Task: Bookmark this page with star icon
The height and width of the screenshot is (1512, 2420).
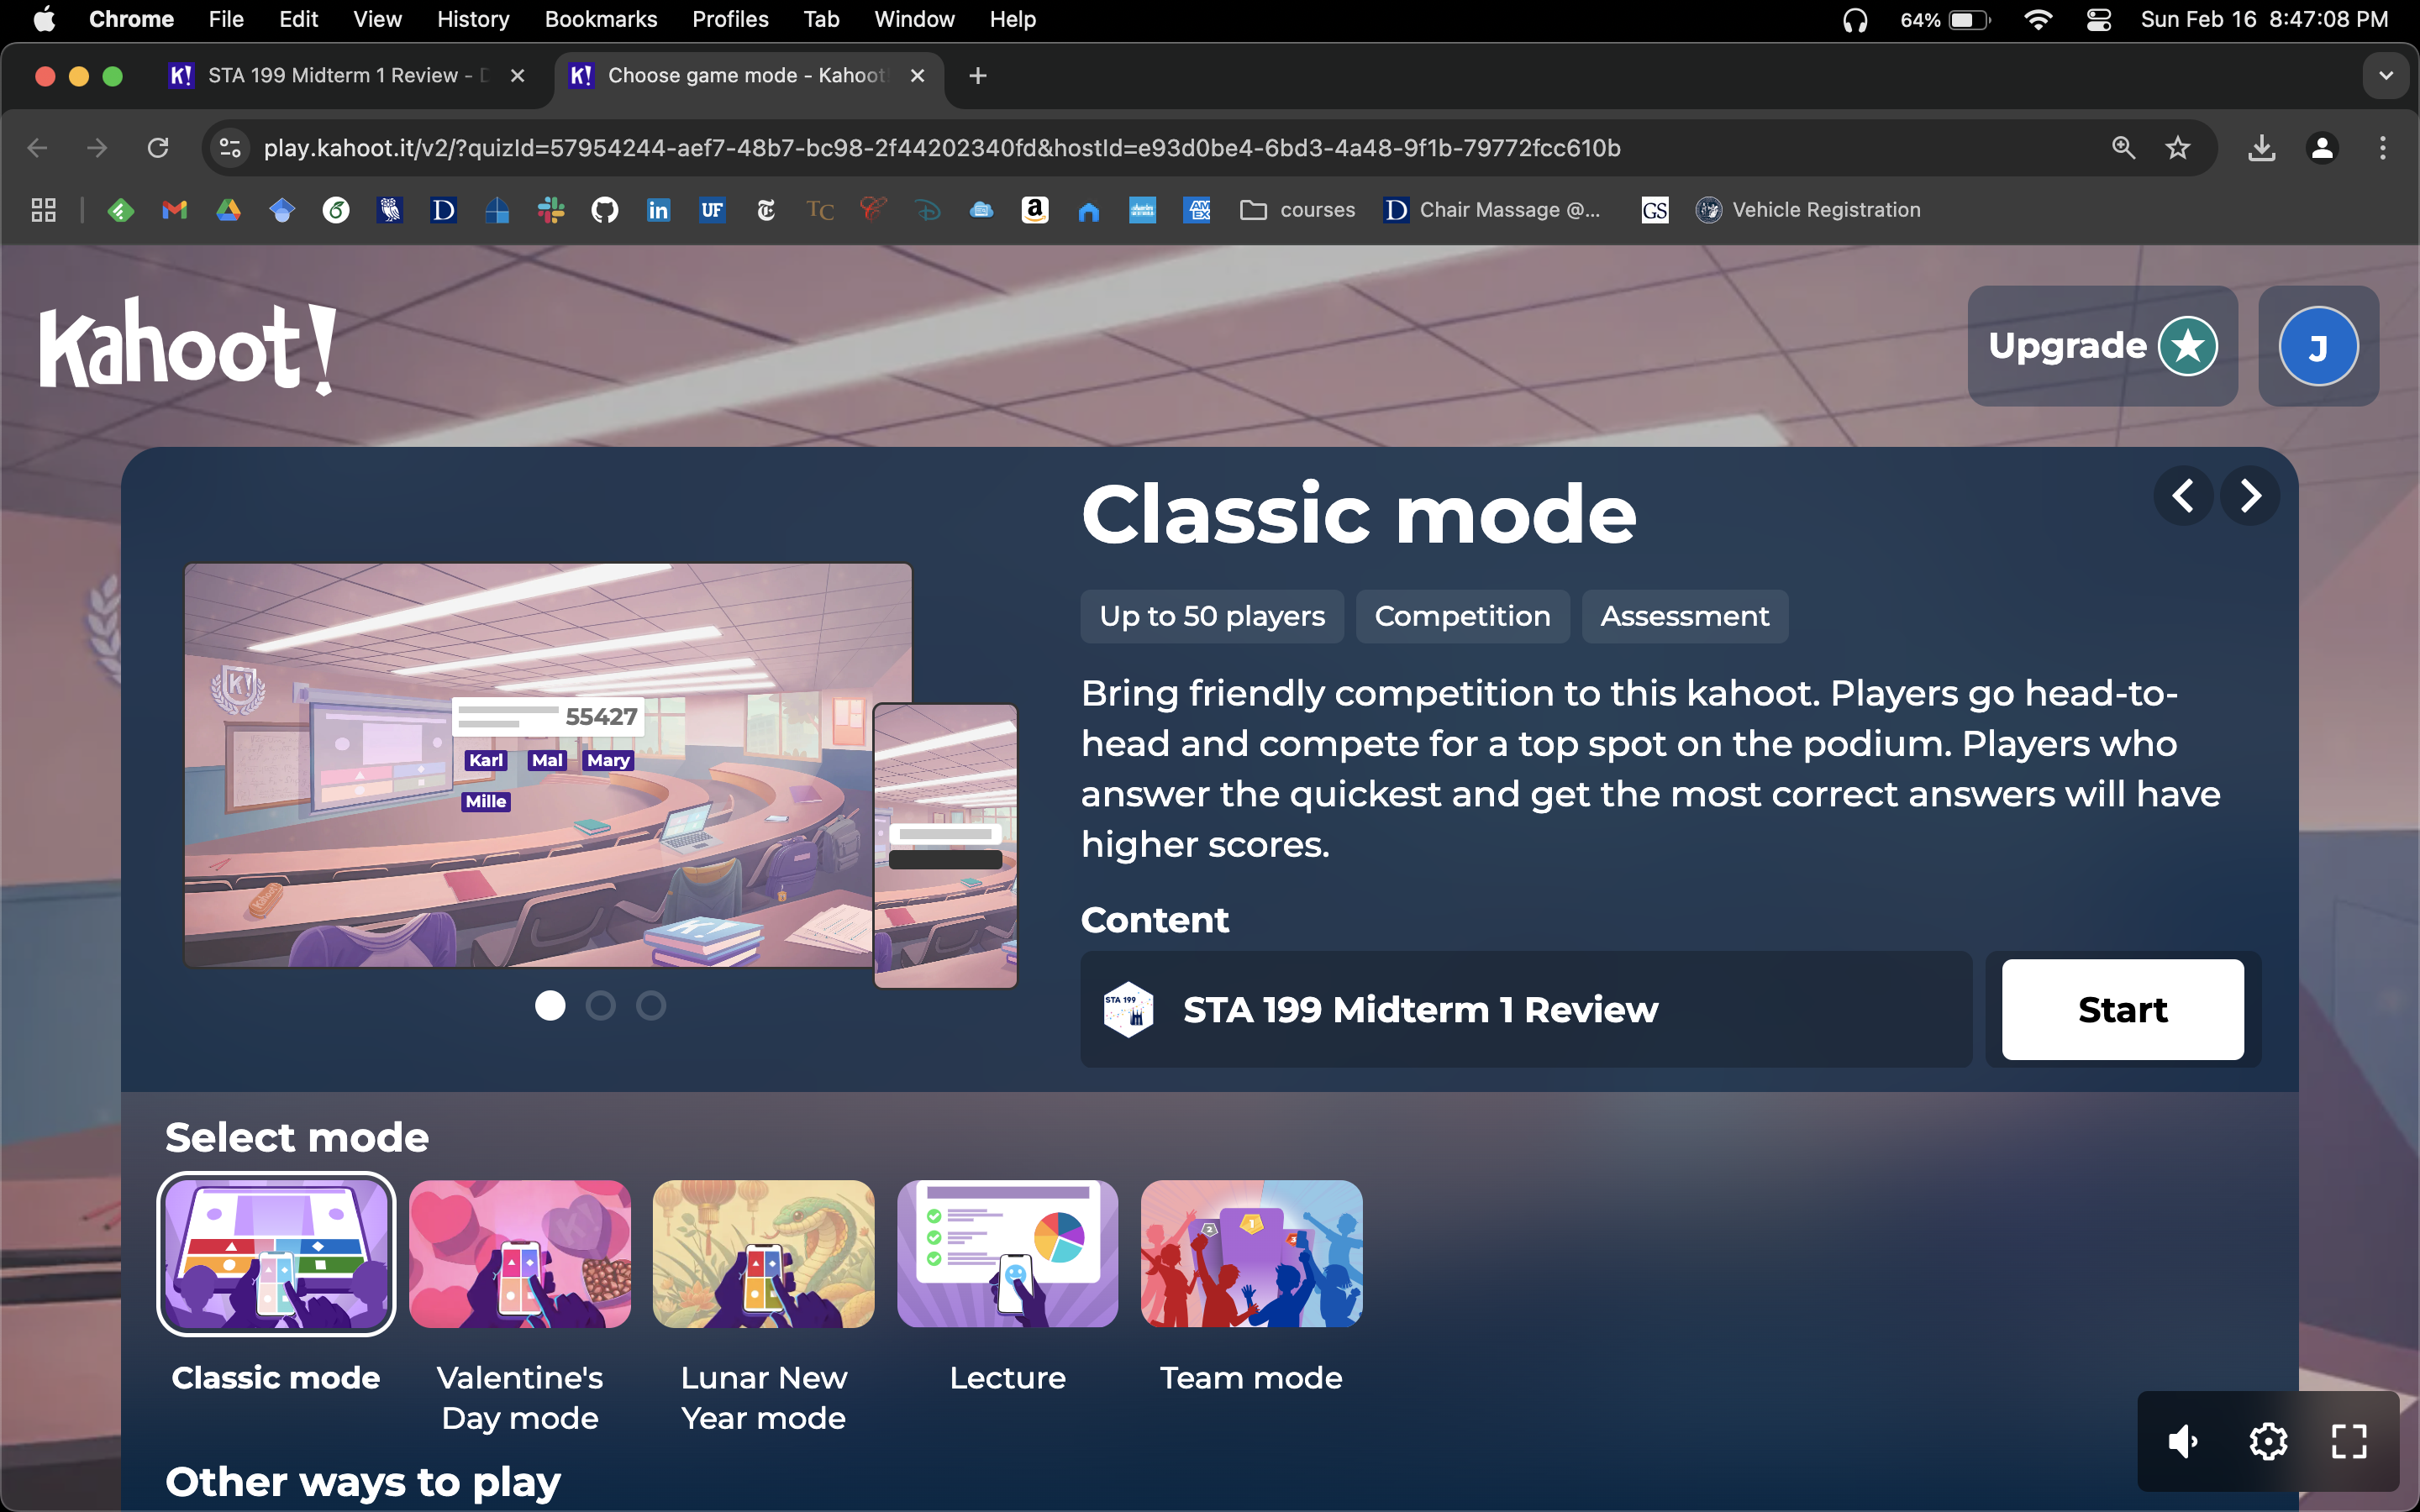Action: (x=2177, y=148)
